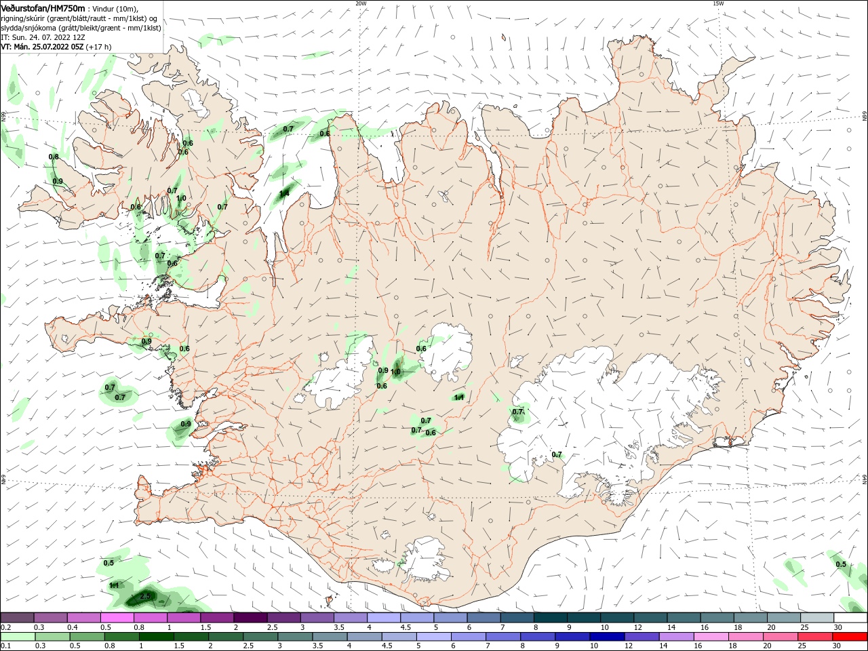Click the 0.8 precipitation value over the Westfjords
868x651 pixels.
coord(54,157)
